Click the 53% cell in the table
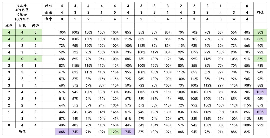The height and width of the screenshot is (138, 270). click(247, 39)
